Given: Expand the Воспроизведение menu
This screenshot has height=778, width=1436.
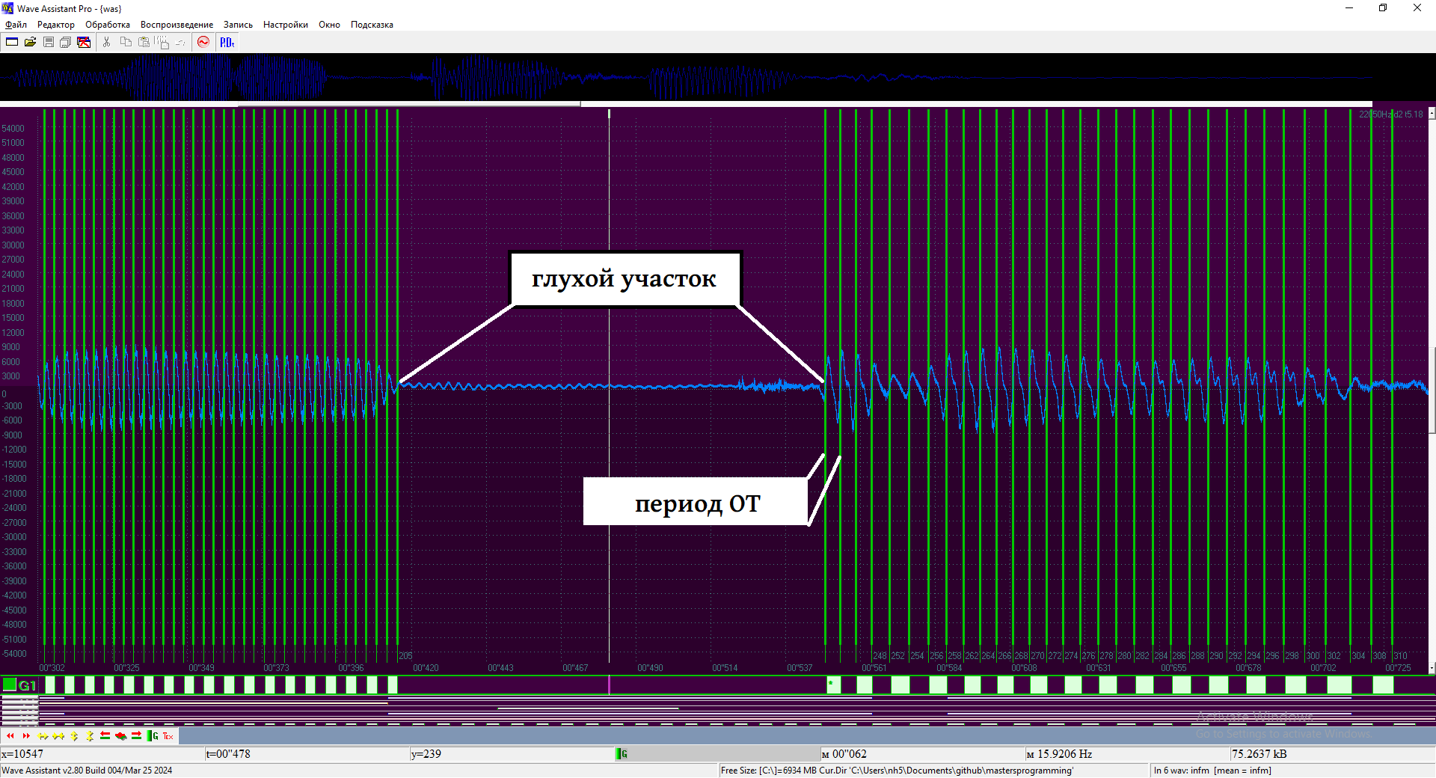Looking at the screenshot, I should click(177, 25).
